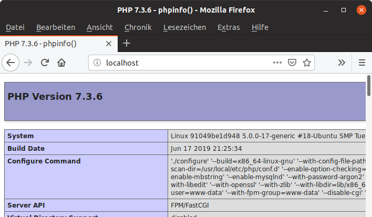Maximize the Firefox window

point(344,10)
